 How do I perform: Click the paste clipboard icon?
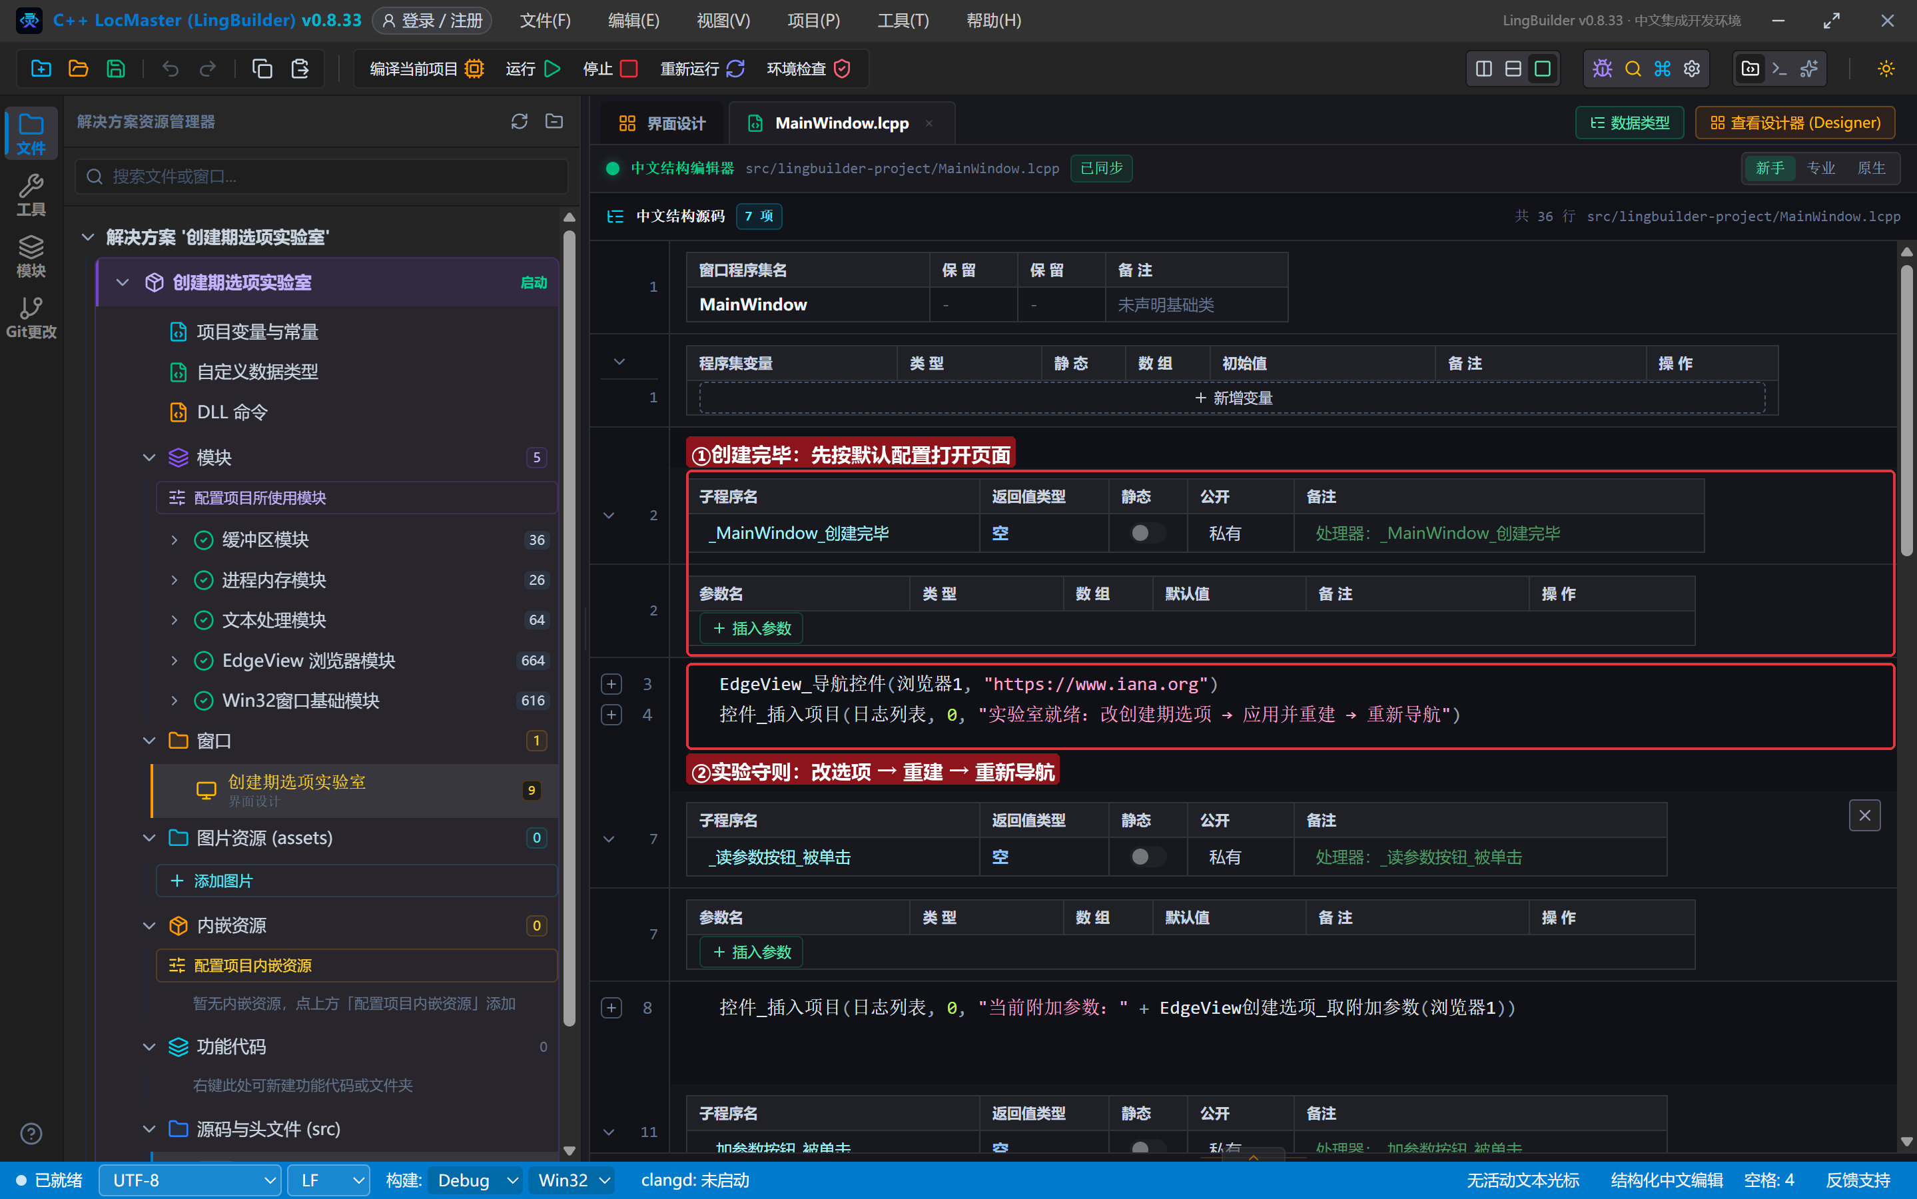(300, 69)
